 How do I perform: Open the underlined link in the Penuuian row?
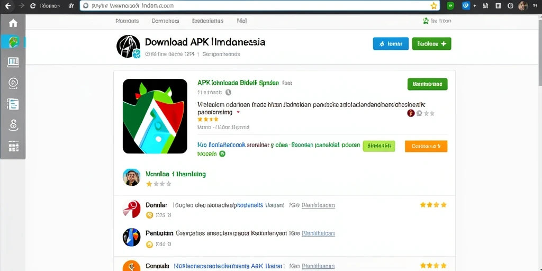318,233
